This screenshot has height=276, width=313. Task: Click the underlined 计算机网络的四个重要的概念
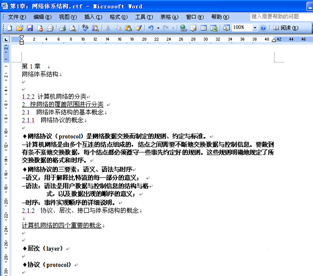coord(62,225)
